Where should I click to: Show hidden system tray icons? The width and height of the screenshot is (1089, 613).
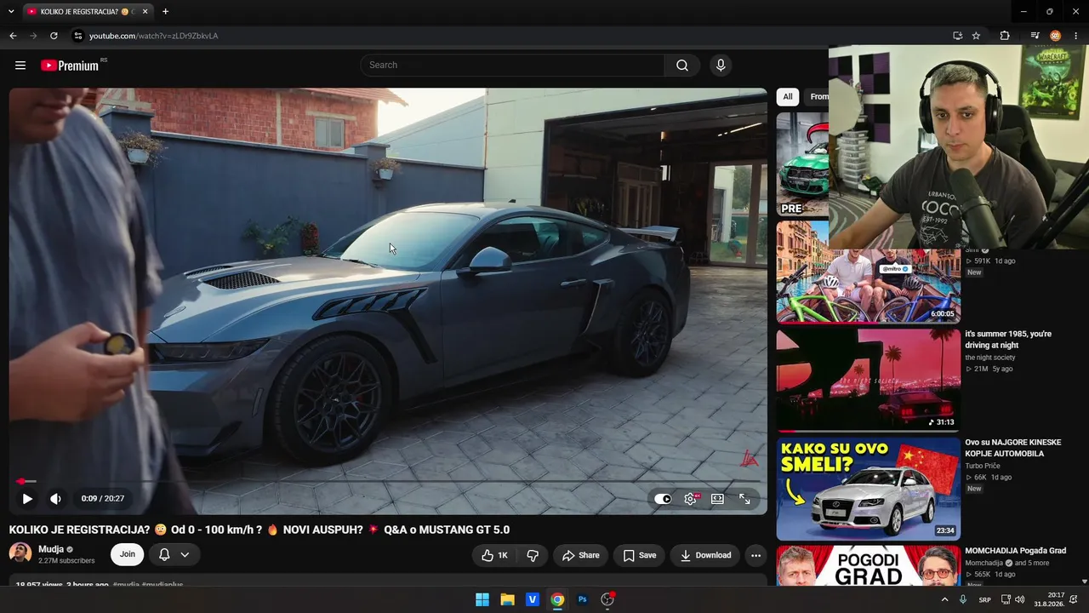click(x=944, y=599)
